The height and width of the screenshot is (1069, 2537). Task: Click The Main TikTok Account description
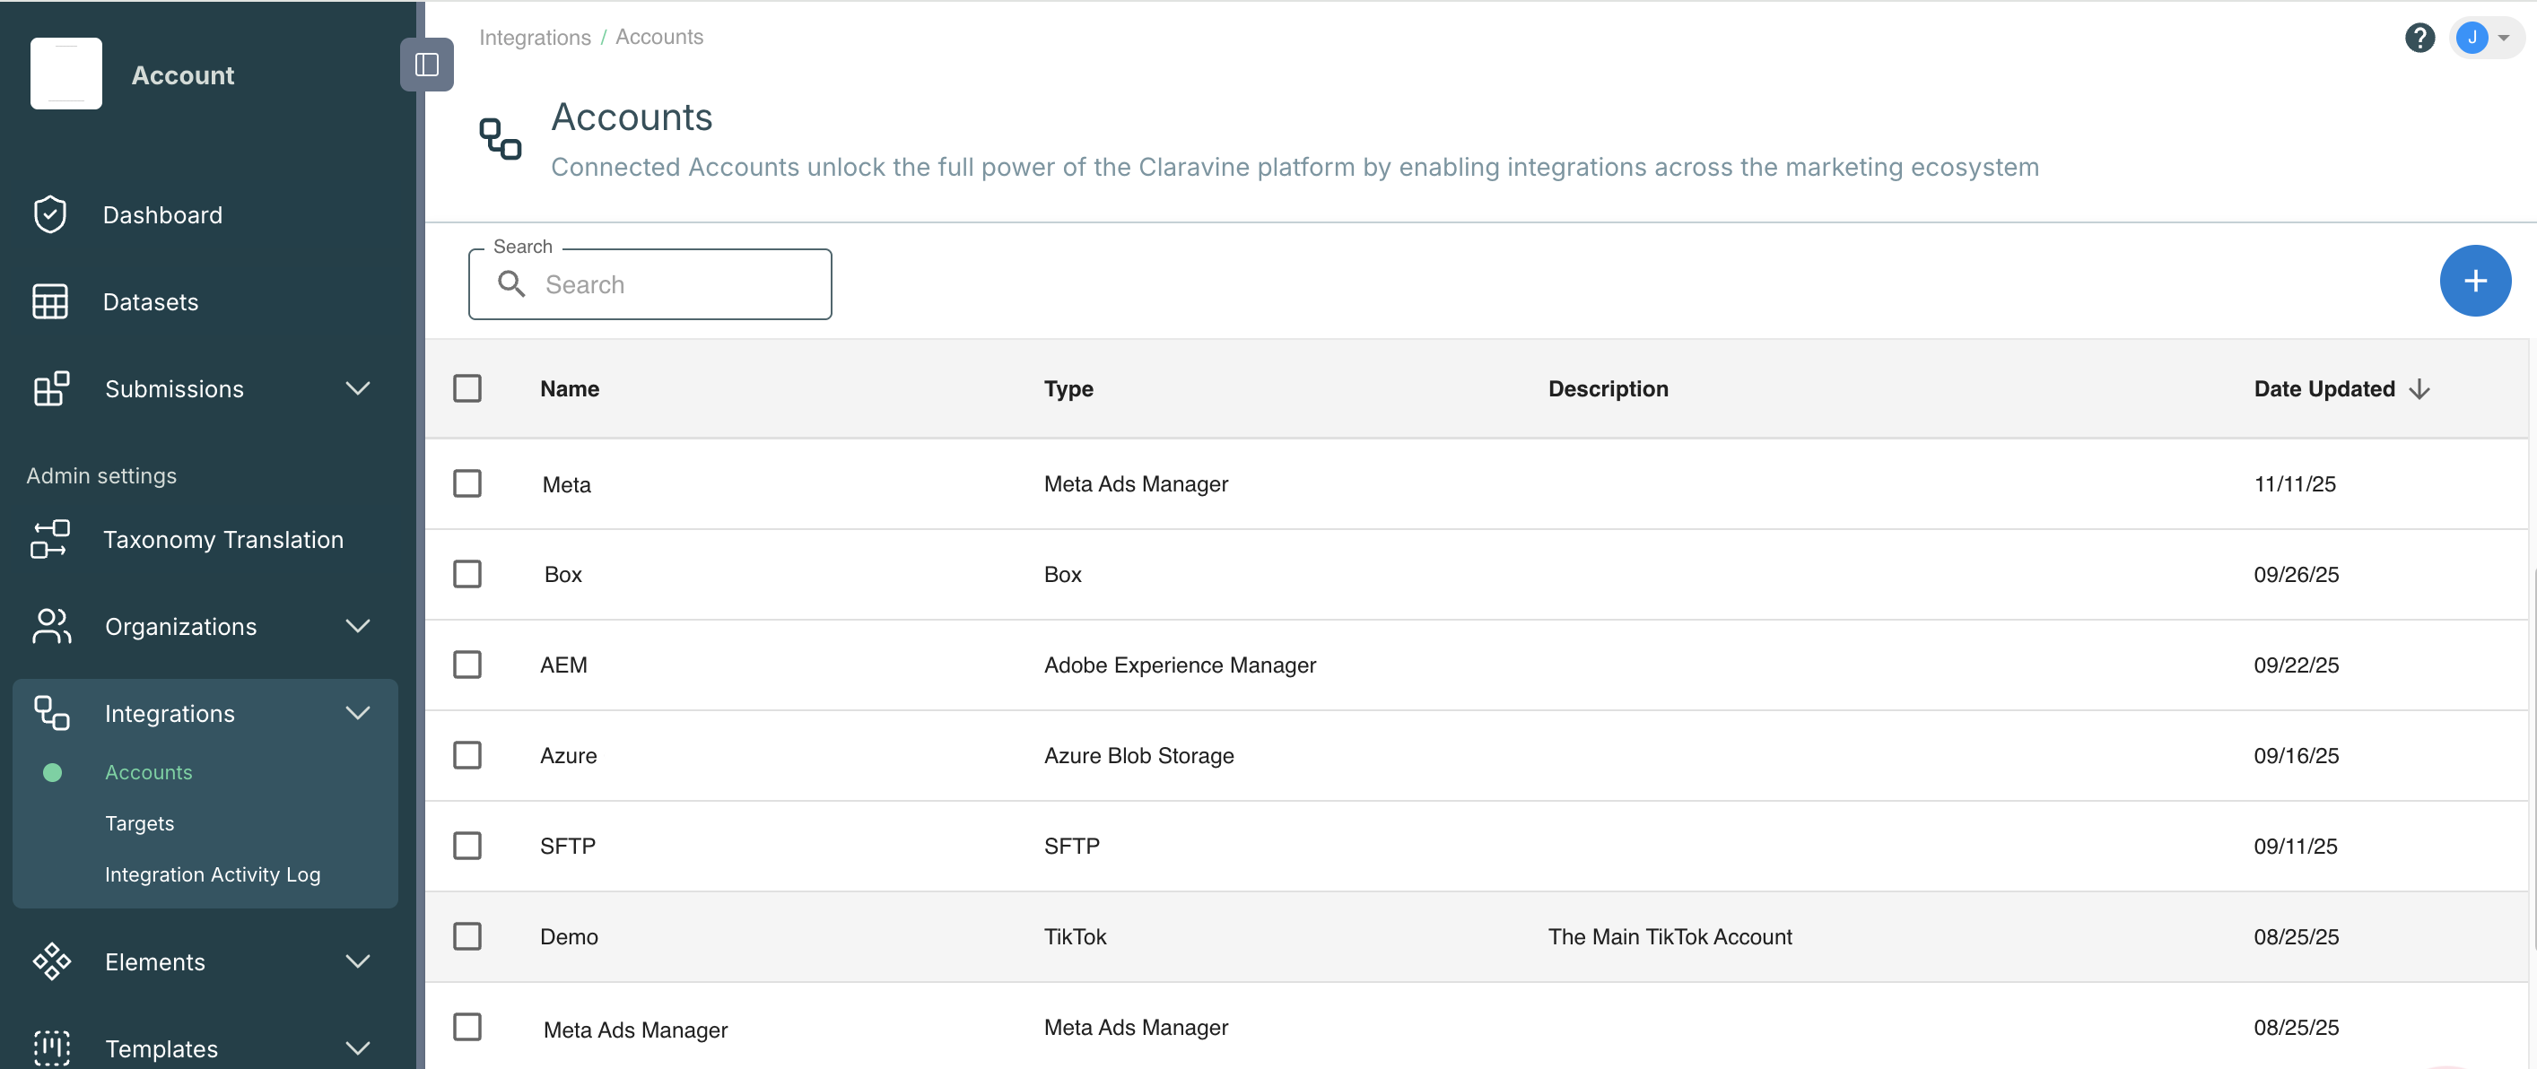point(1670,936)
